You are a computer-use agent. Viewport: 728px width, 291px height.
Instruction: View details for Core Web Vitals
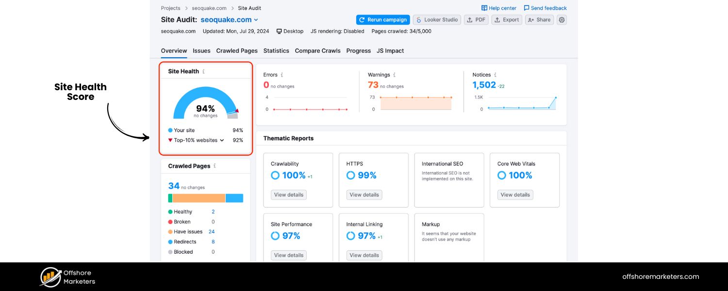pyautogui.click(x=515, y=194)
